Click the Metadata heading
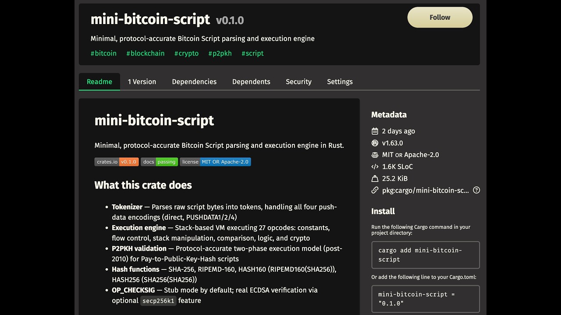The image size is (561, 315). (389, 115)
